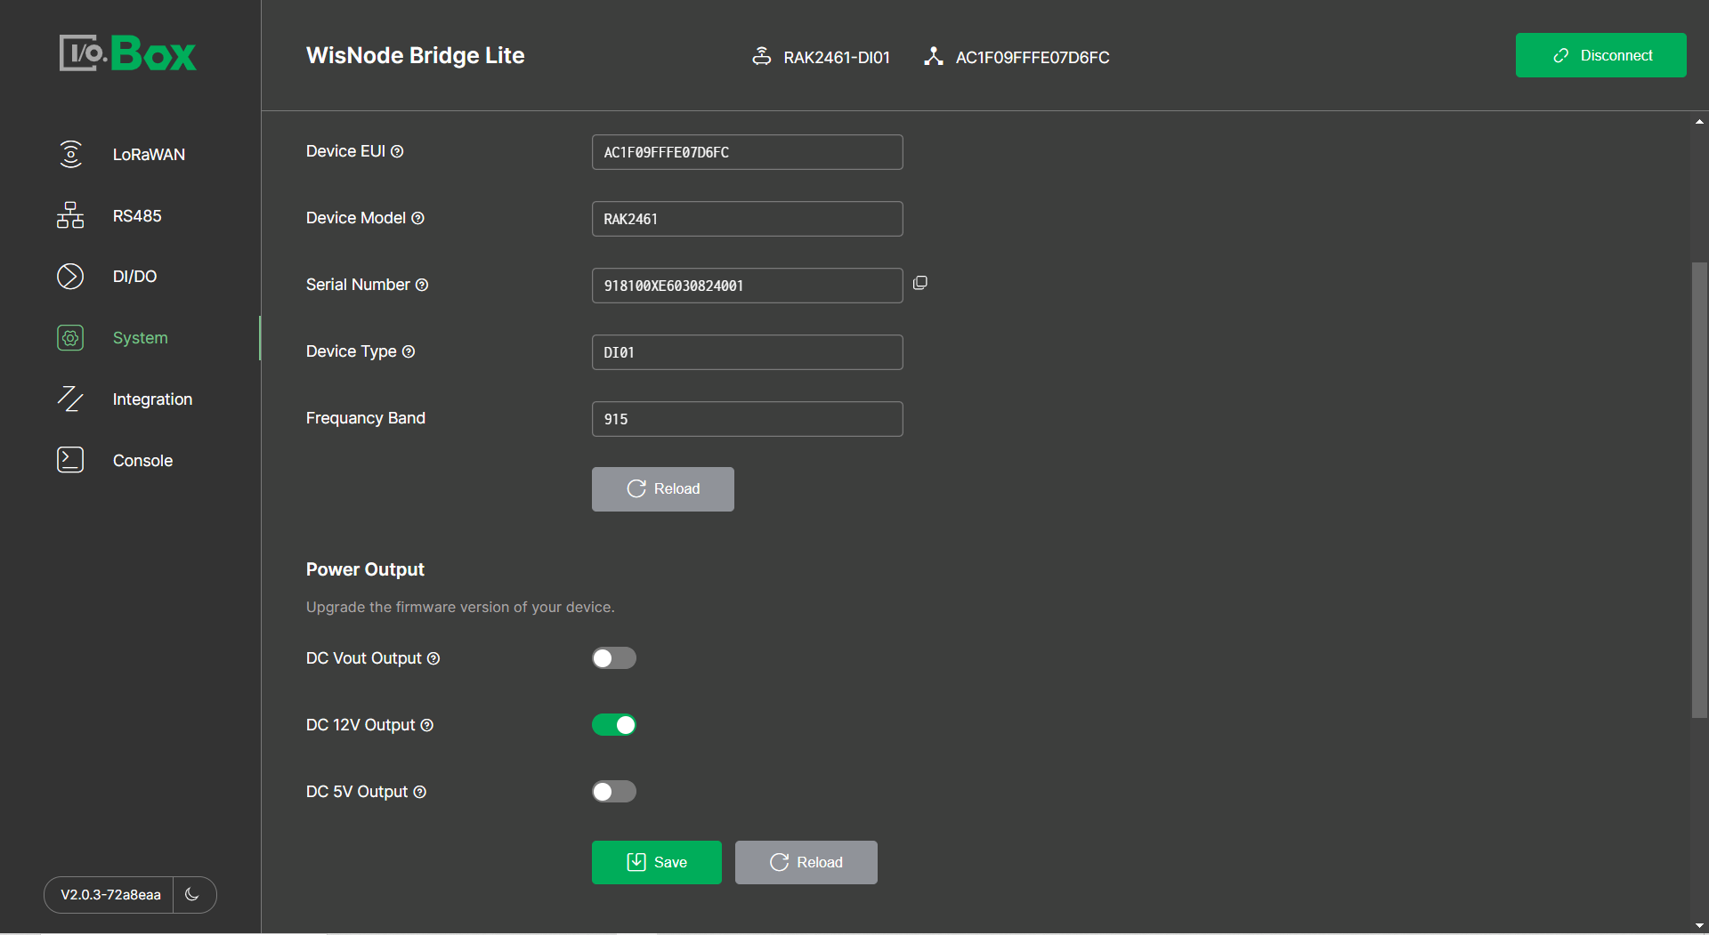This screenshot has height=935, width=1709.
Task: Click the Console terminal icon
Action: pos(70,460)
